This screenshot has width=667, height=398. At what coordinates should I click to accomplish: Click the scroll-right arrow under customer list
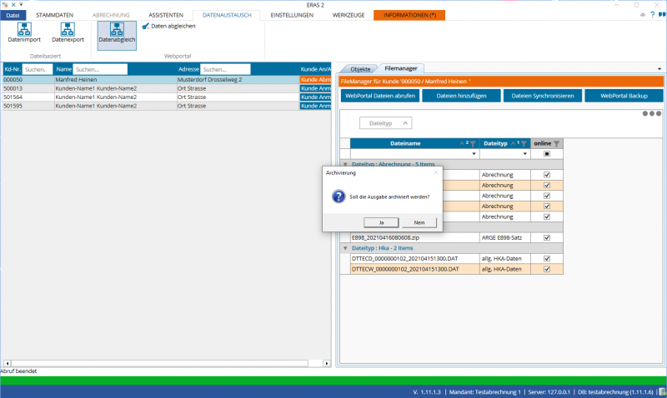[x=326, y=363]
